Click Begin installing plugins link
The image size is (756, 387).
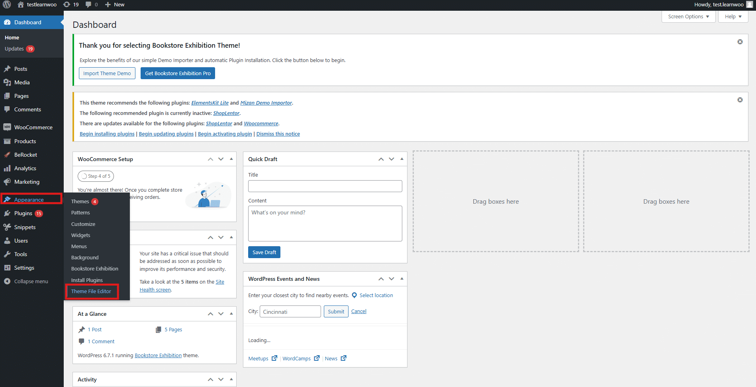pyautogui.click(x=107, y=134)
